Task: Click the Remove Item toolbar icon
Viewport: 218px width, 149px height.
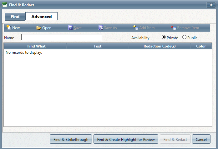Action: pyautogui.click(x=174, y=28)
